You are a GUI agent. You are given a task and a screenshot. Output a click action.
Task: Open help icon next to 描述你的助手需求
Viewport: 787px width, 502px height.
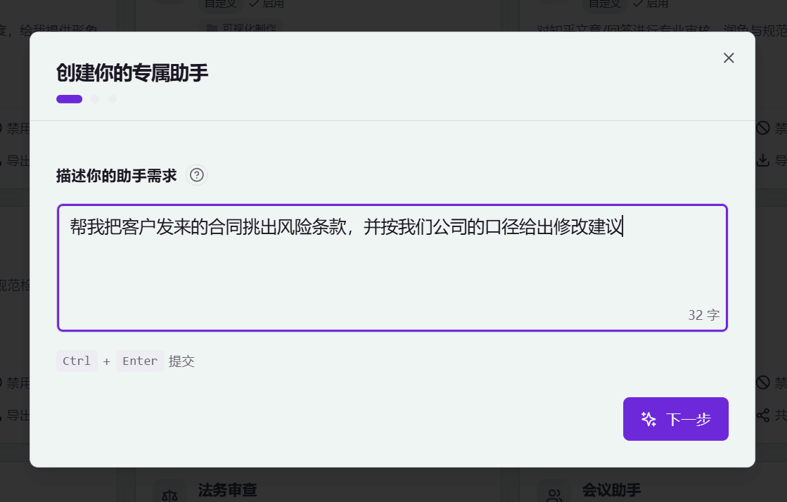click(x=197, y=175)
